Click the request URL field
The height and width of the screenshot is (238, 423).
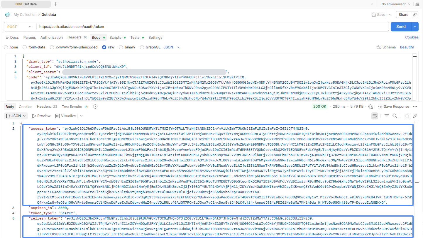coord(212,27)
